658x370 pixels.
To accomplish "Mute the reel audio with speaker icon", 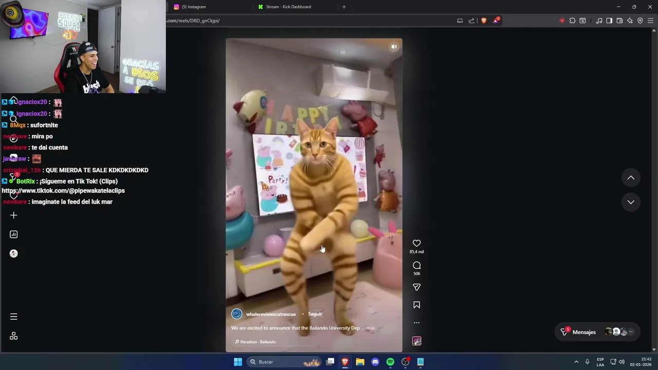I will click(394, 47).
